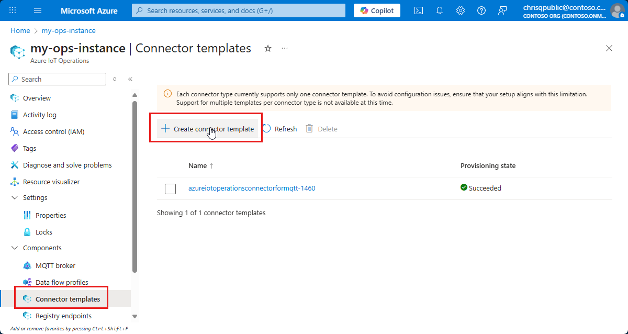Click the Succeeded provisioning state
This screenshot has width=628, height=334.
point(481,188)
